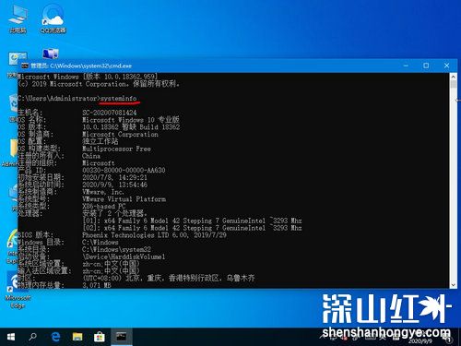Viewport: 461px width, 346px height.
Task: Click install date '2020/7/8, 14:29:21'
Action: click(114, 177)
